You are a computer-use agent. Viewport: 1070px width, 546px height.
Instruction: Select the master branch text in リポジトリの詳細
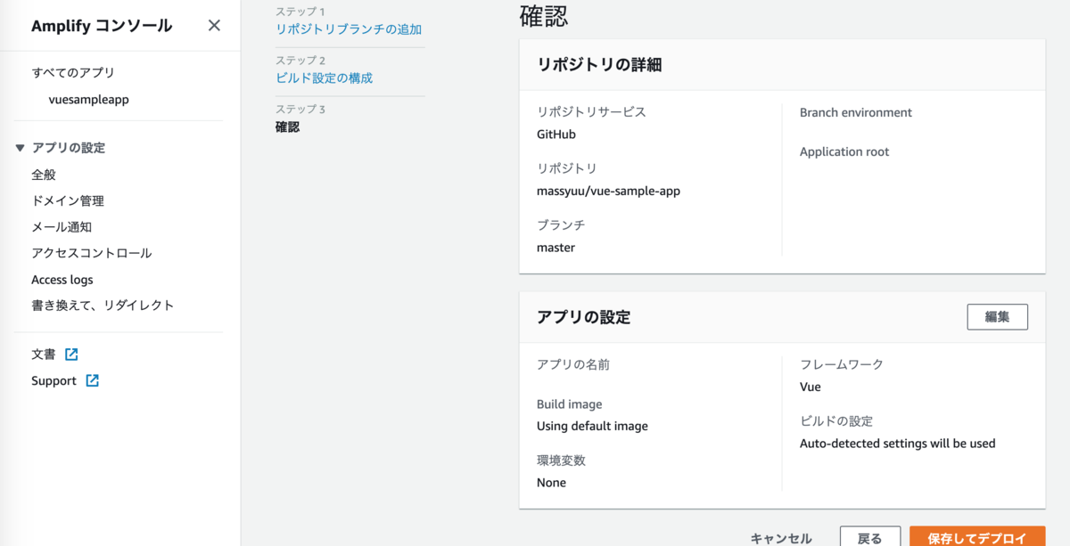click(x=556, y=247)
